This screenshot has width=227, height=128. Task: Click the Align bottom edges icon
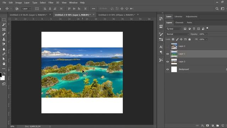pos(79,9)
